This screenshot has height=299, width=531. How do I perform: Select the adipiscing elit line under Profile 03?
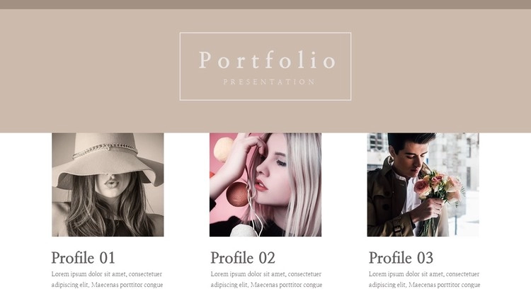point(424,285)
